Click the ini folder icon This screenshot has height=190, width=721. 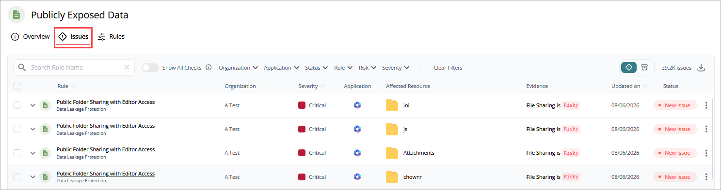(x=392, y=105)
